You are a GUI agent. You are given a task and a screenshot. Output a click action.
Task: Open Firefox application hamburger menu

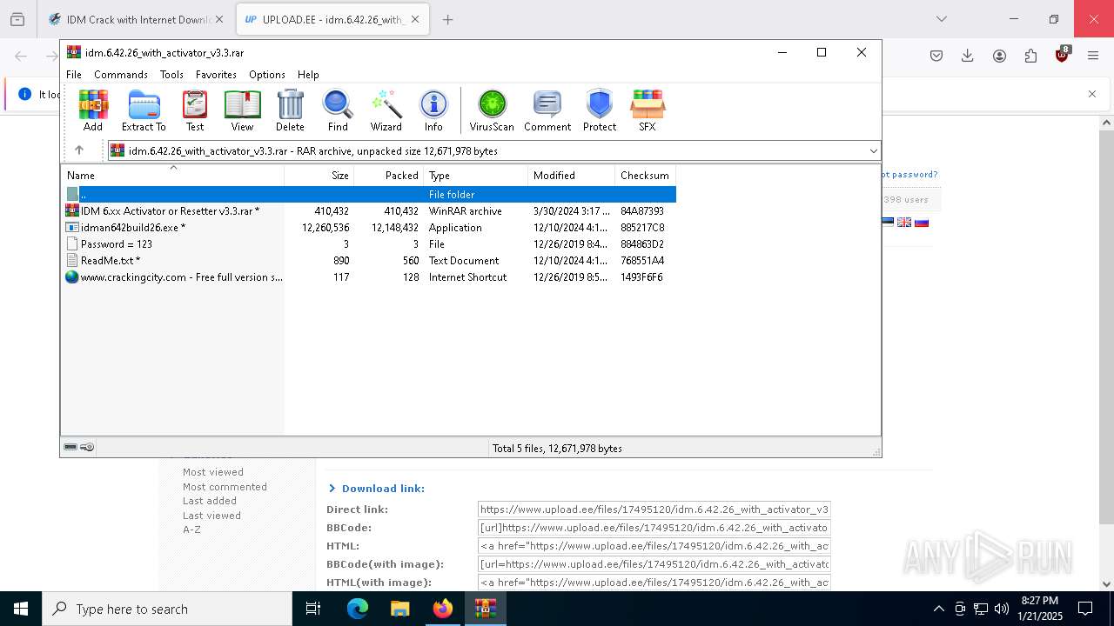[x=1093, y=56]
